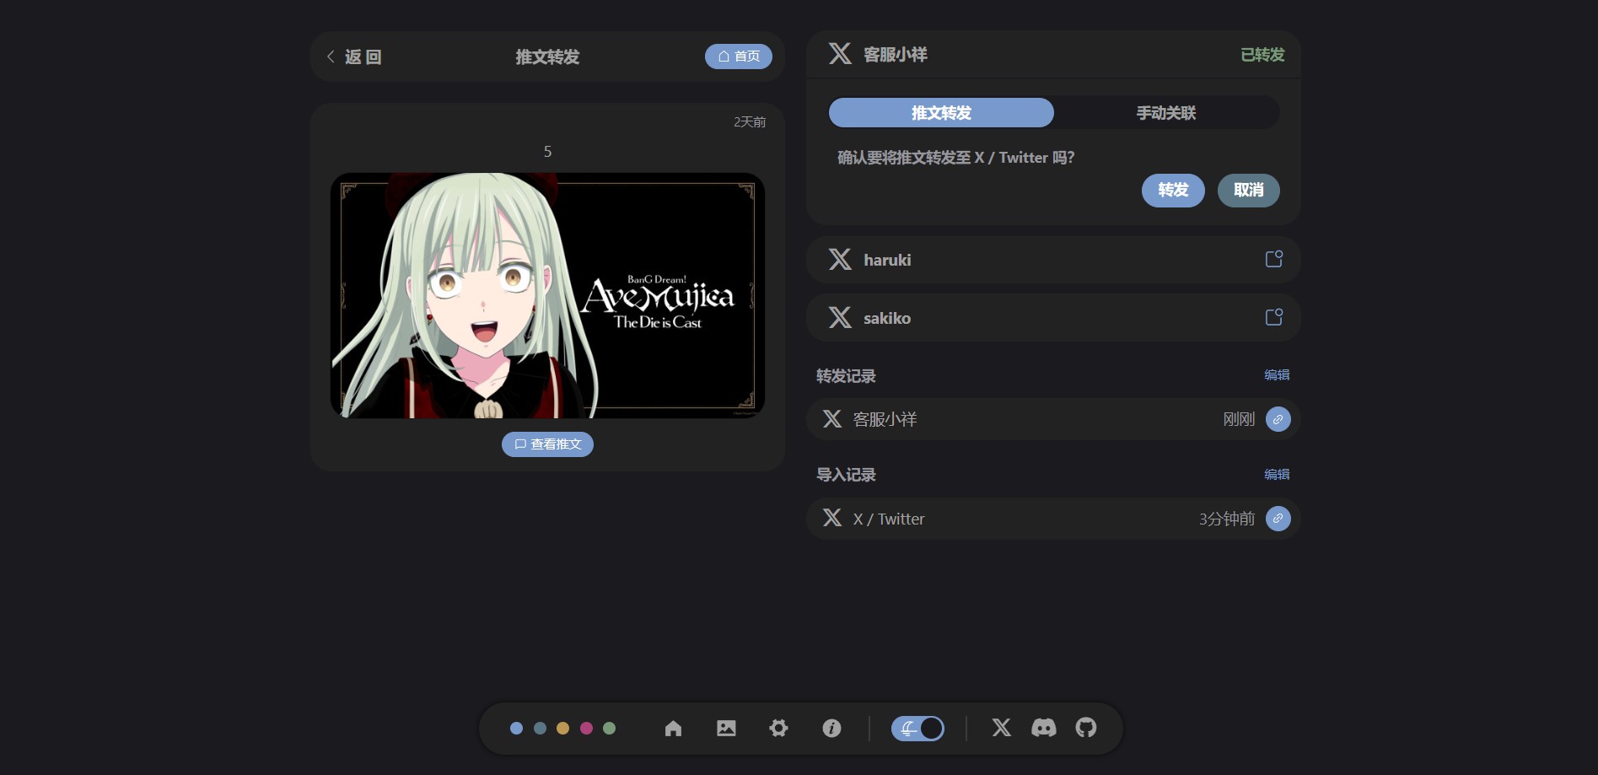Open the Discord icon link
1598x775 pixels.
[x=1043, y=728]
